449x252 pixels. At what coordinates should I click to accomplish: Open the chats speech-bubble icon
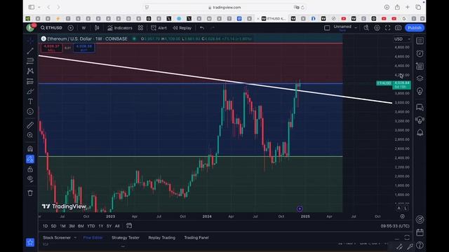[420, 107]
